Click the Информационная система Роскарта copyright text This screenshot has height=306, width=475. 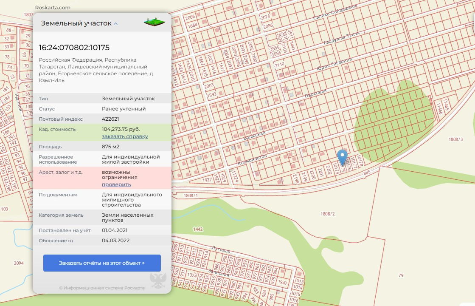tap(102, 288)
